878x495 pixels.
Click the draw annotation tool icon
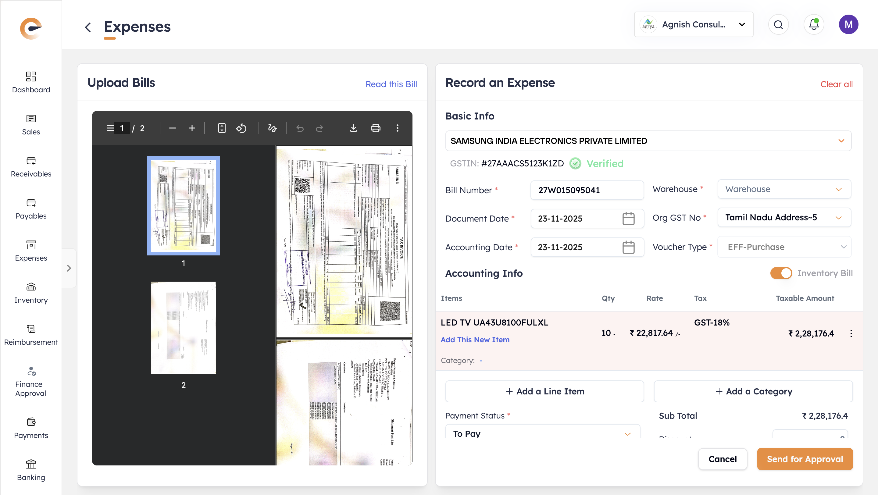272,128
